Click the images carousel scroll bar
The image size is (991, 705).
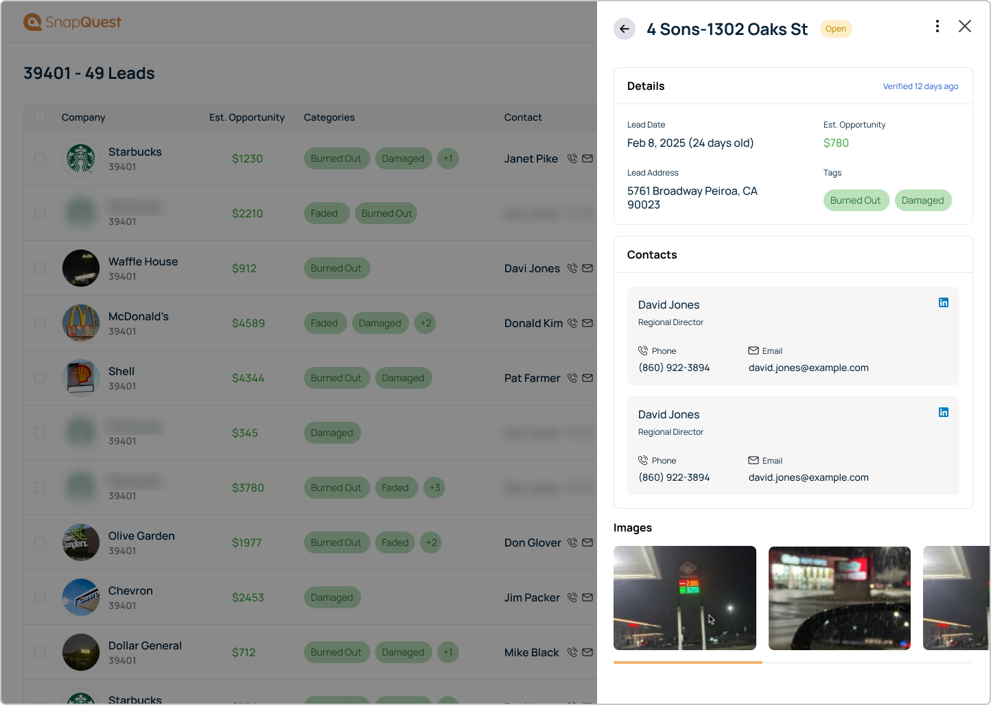pyautogui.click(x=688, y=662)
